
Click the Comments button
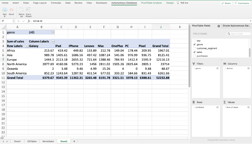tap(242, 3)
